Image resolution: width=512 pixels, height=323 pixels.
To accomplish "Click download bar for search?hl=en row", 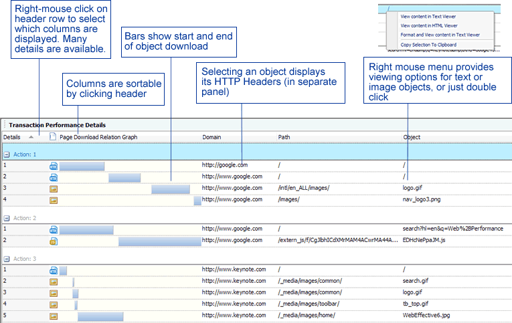I will (x=86, y=230).
